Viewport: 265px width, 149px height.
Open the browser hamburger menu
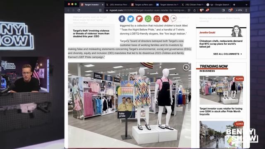246,10
